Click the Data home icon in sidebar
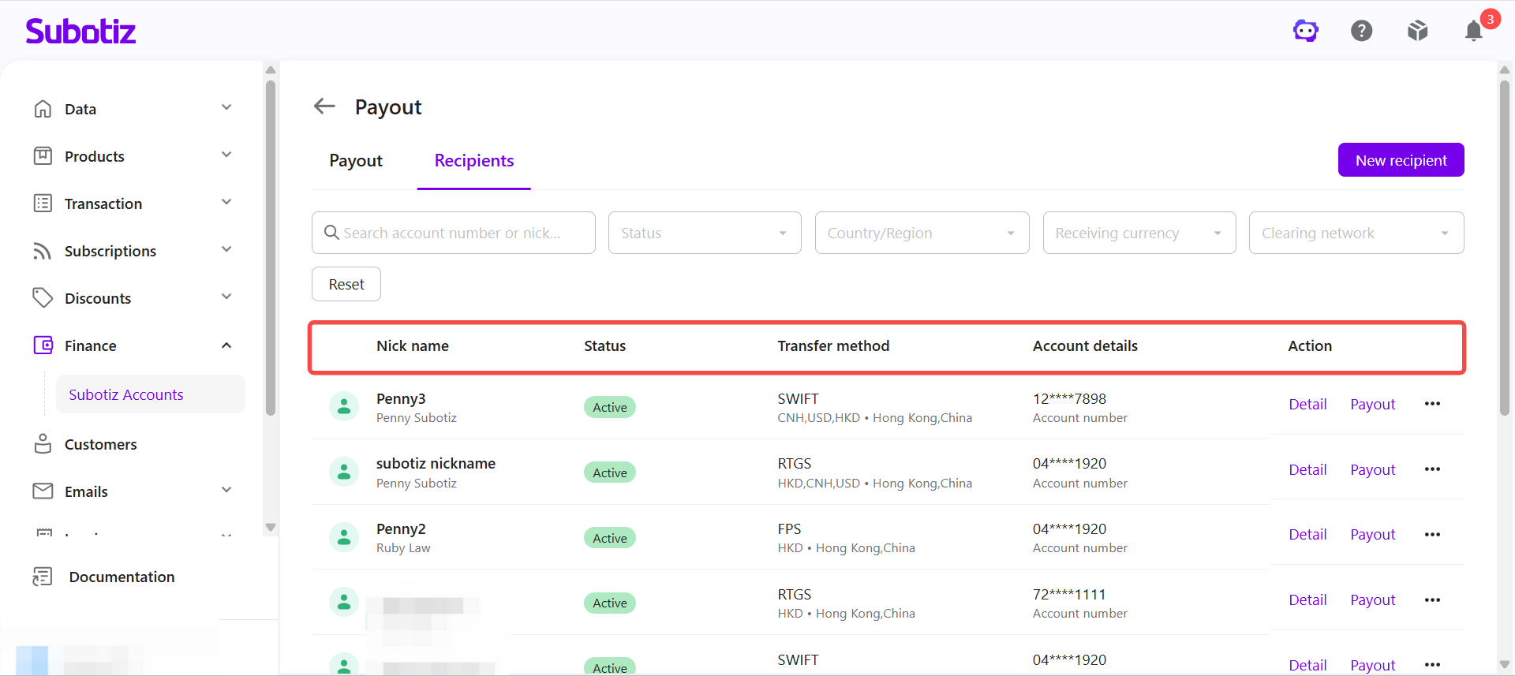Screen dimensions: 1515x676 (43, 109)
